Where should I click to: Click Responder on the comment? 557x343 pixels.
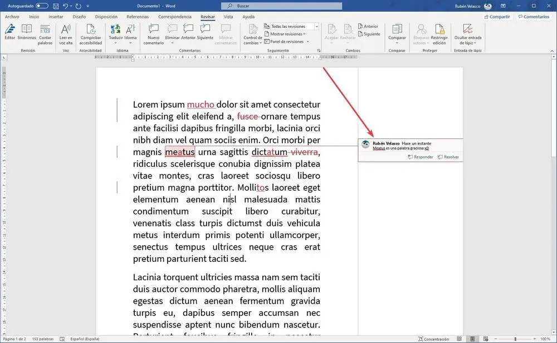(x=421, y=157)
